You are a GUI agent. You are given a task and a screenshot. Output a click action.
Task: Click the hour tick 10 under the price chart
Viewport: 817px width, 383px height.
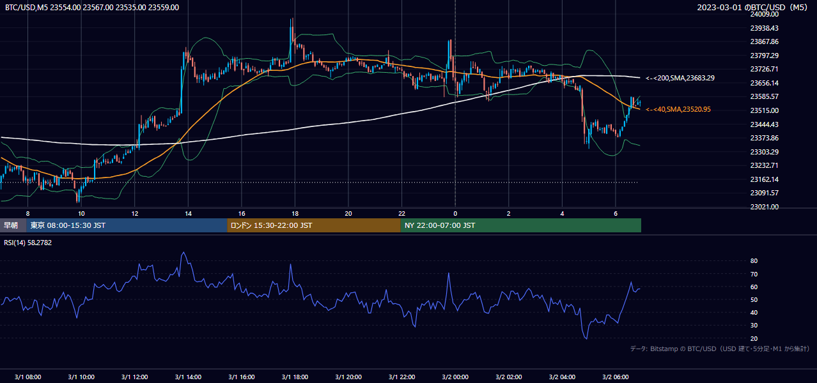[81, 213]
